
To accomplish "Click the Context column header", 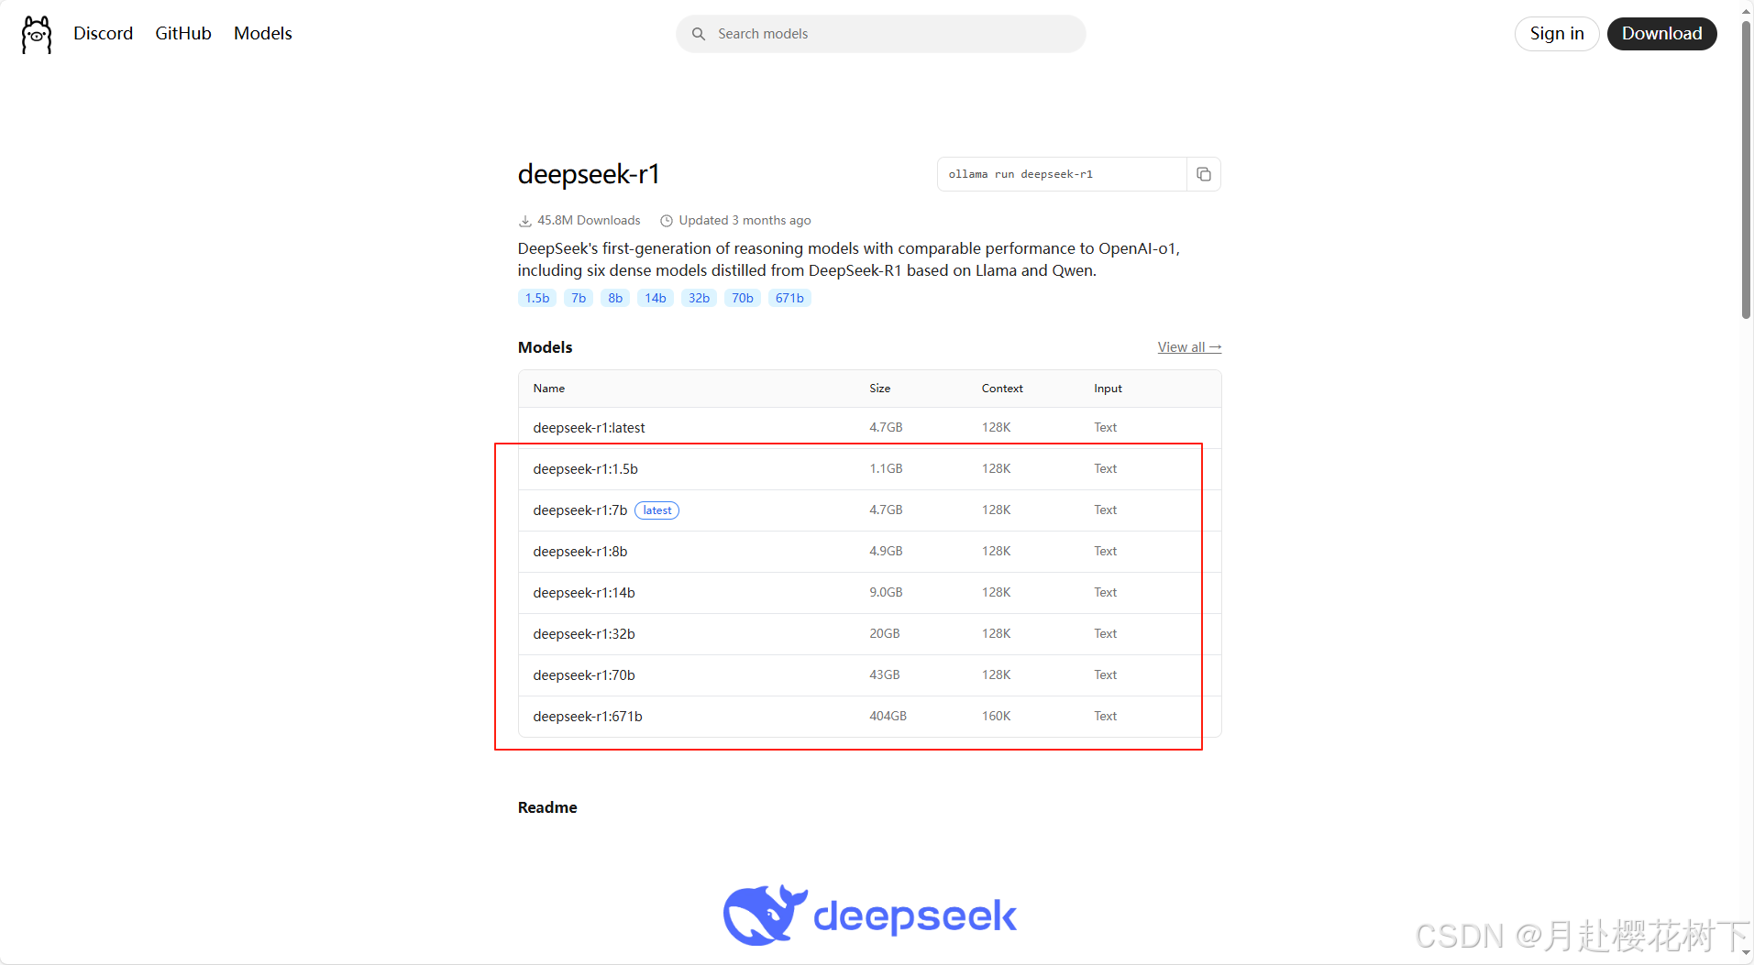I will 1002,389.
